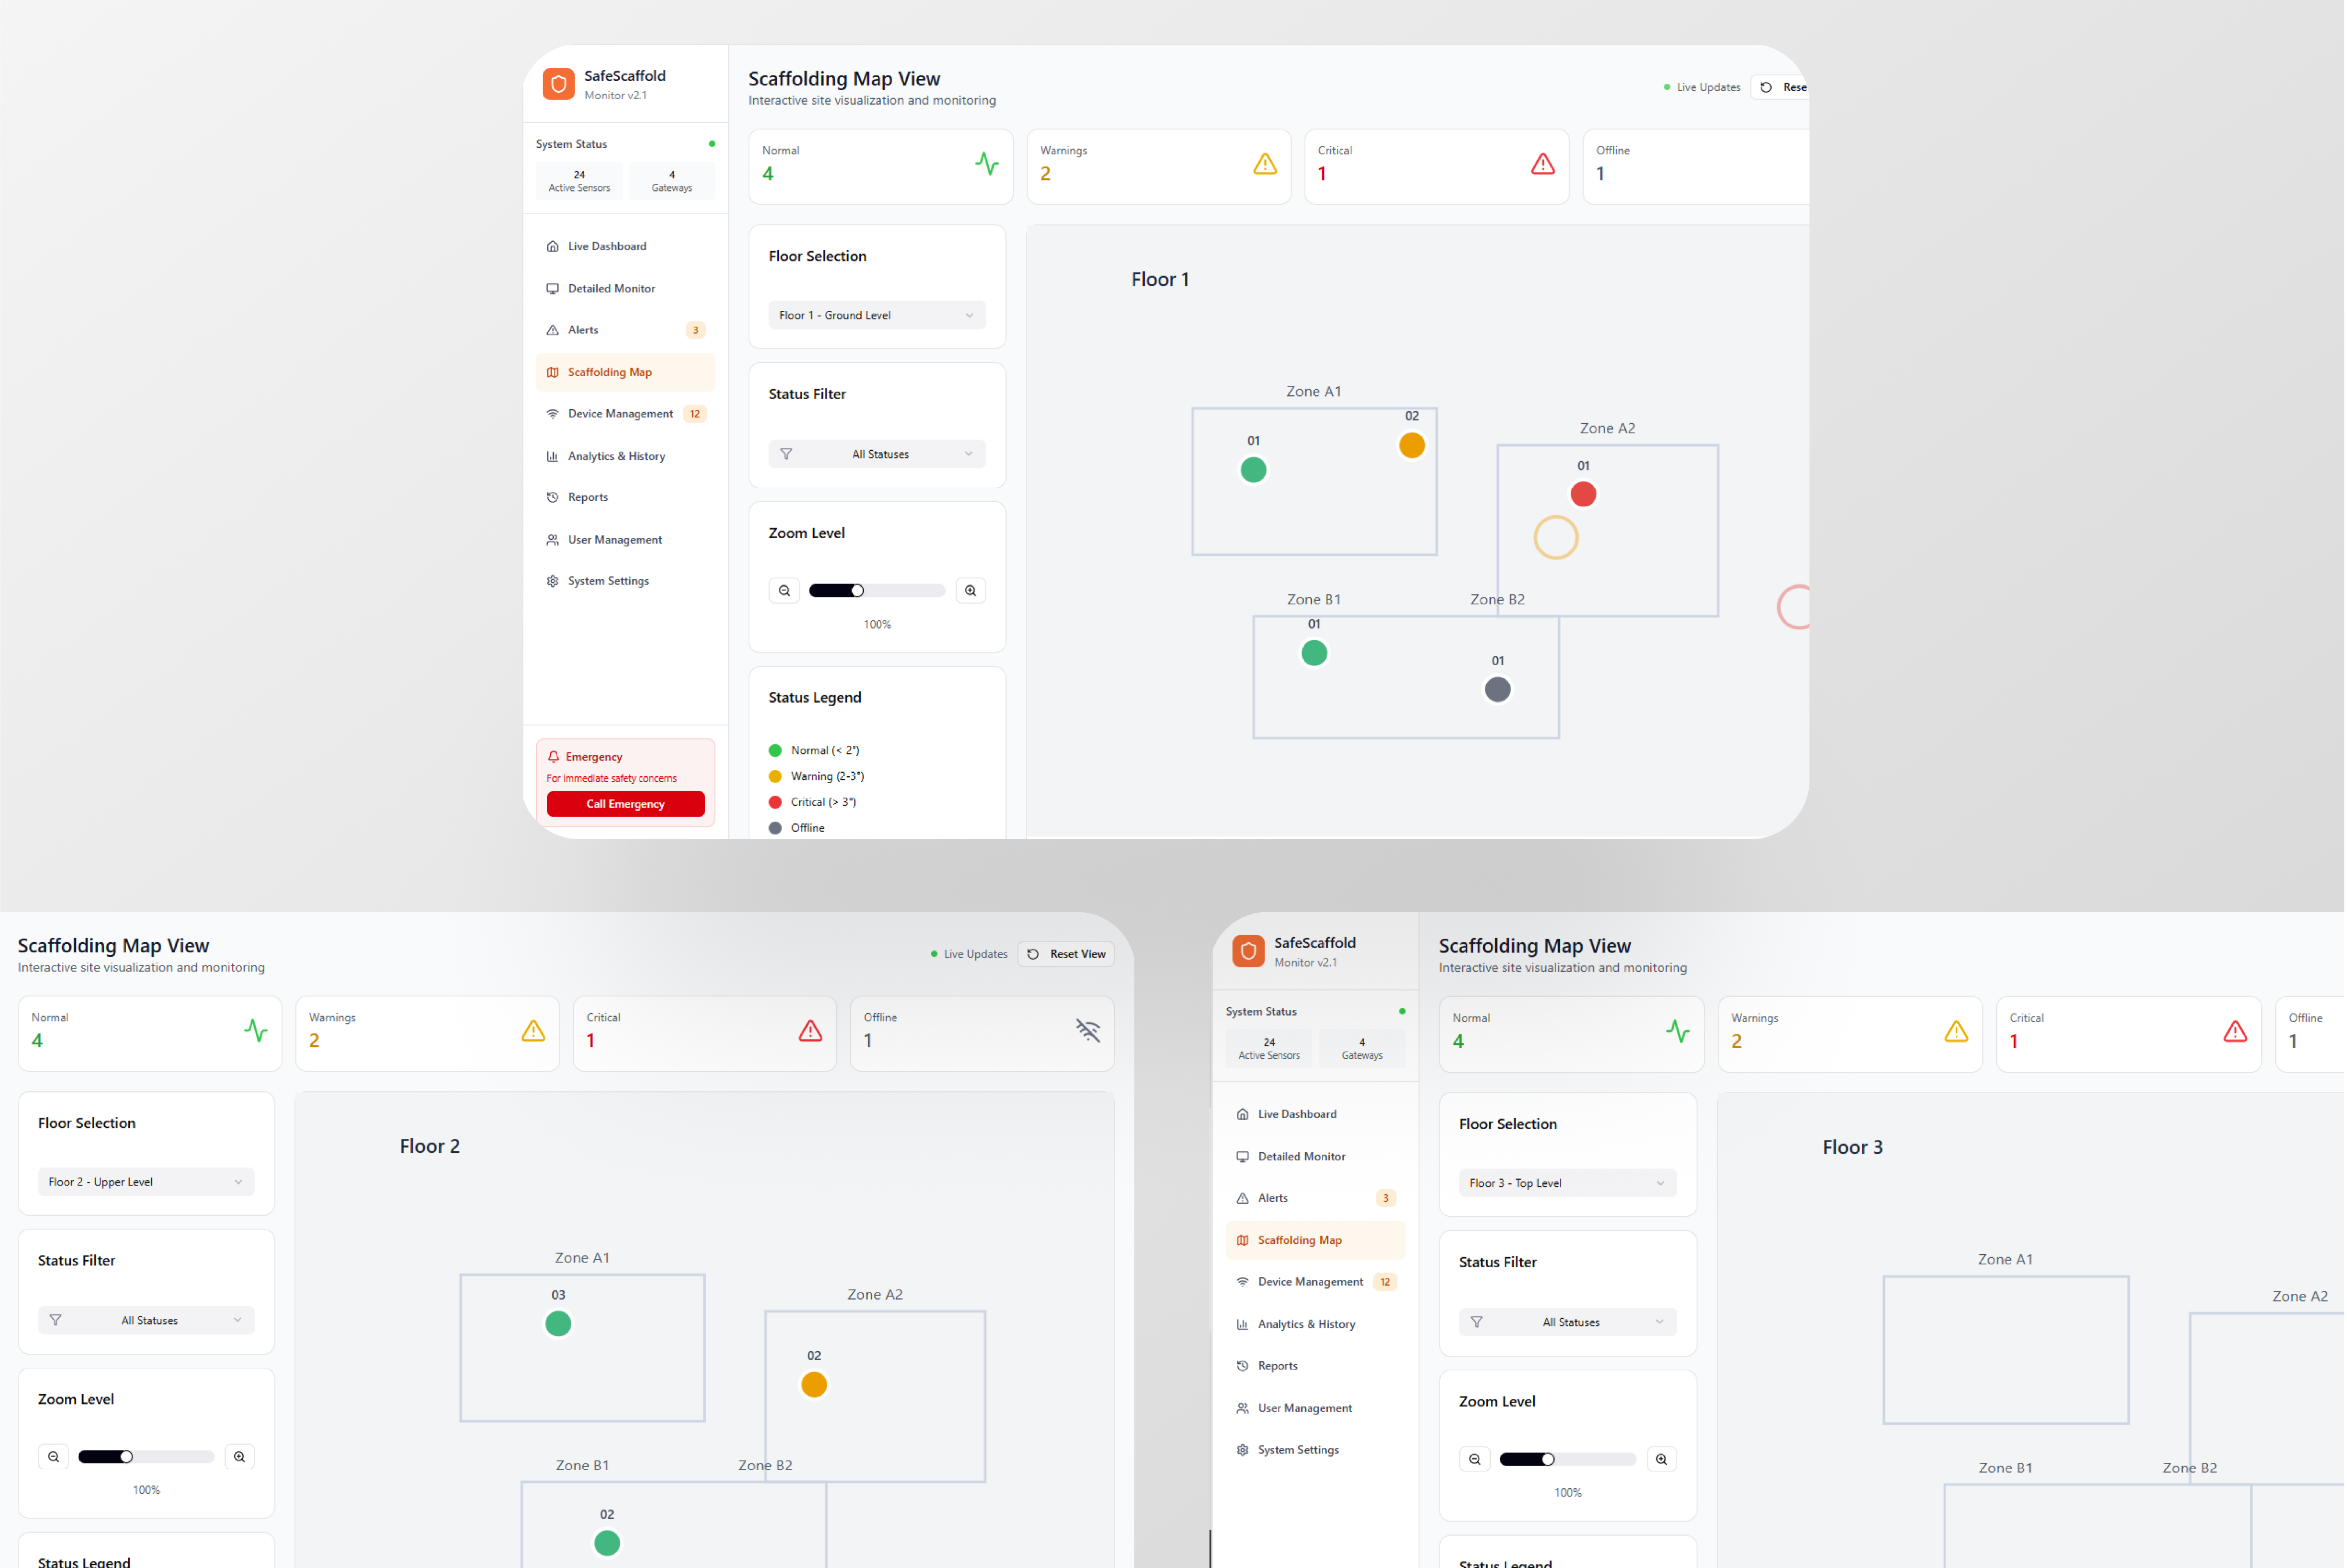The width and height of the screenshot is (2347, 1568).
Task: Select green sensor 01 in Zone A1, Floor 1
Action: [1254, 470]
